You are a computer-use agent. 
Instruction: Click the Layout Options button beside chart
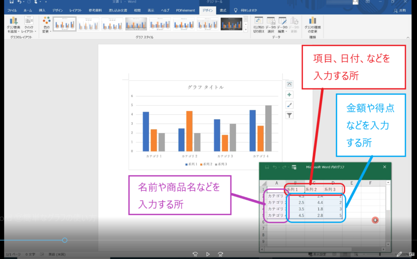click(x=289, y=84)
